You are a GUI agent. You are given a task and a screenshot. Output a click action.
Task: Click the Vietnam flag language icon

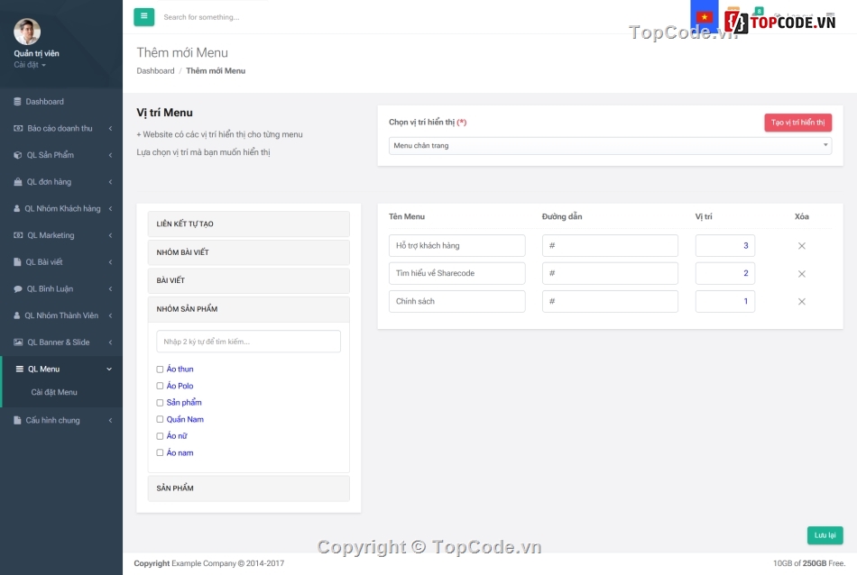point(704,17)
